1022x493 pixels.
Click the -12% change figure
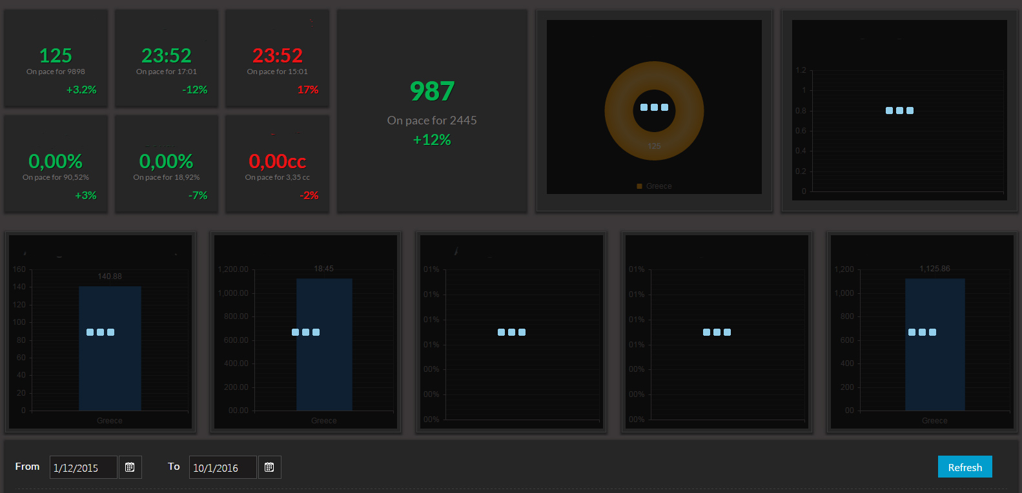(x=195, y=90)
